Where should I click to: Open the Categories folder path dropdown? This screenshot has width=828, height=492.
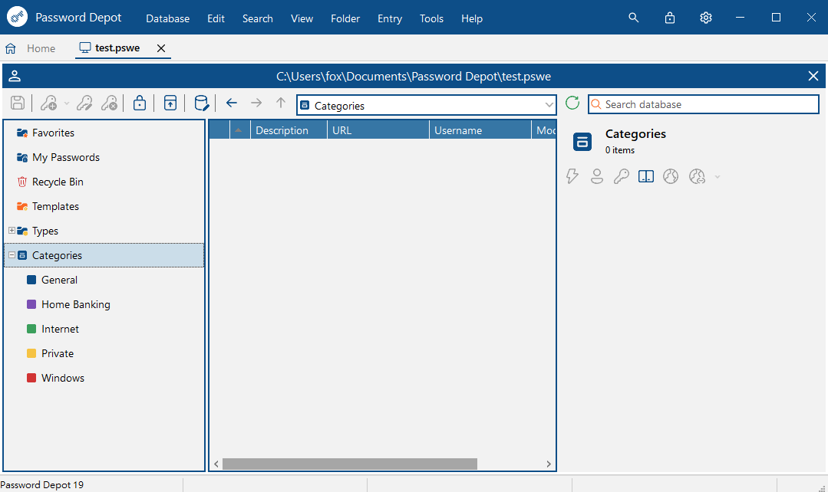coord(549,105)
